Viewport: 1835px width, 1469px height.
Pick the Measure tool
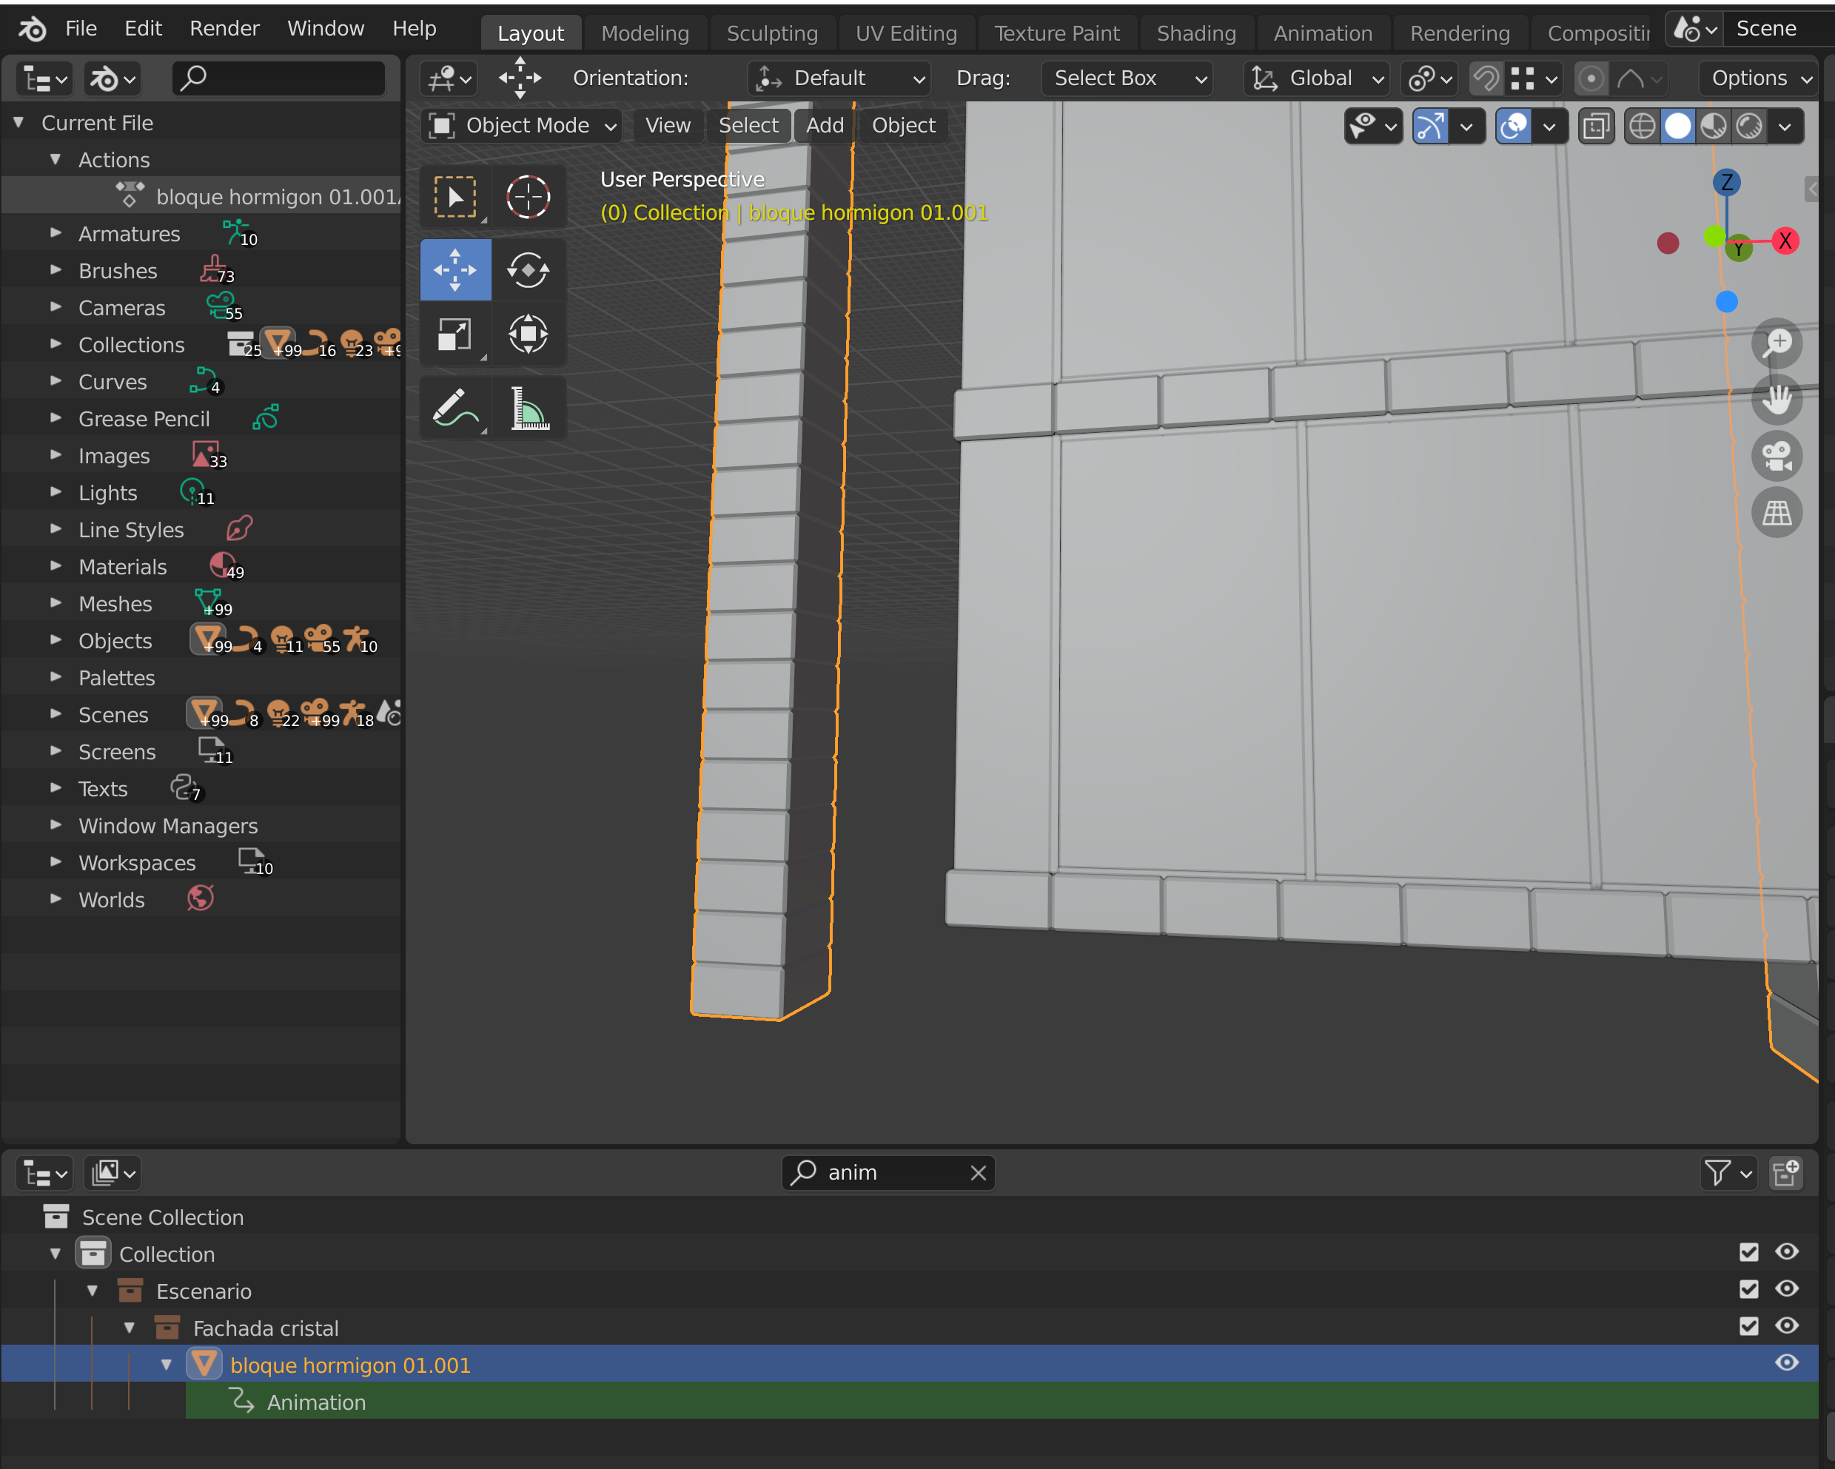coord(528,408)
